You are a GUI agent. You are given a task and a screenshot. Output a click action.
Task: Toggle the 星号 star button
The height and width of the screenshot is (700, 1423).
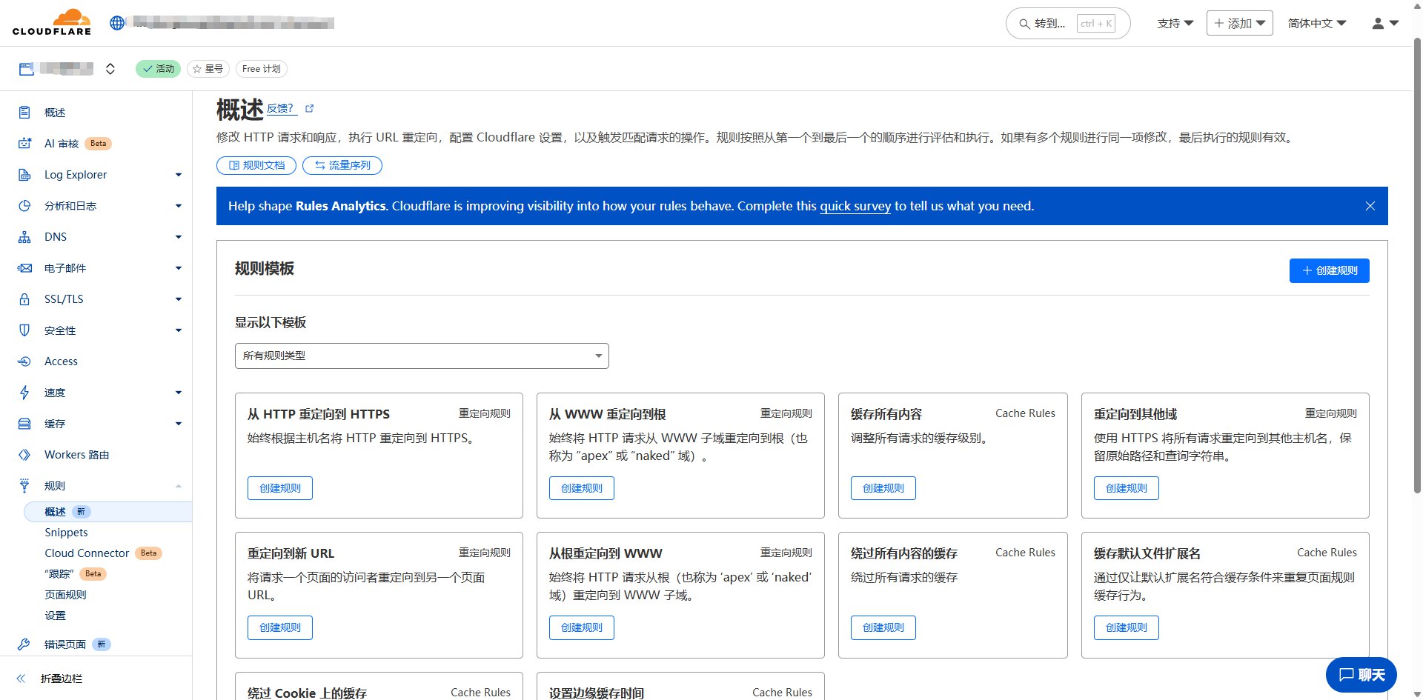pyautogui.click(x=208, y=69)
